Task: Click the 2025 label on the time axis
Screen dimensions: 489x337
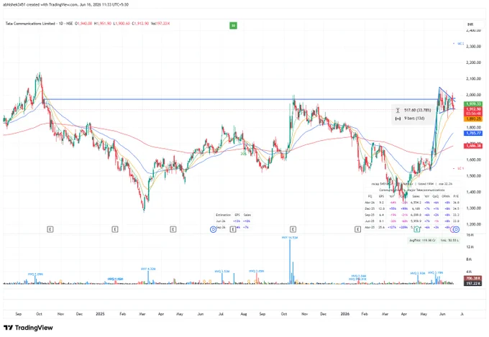Action: coord(100,314)
